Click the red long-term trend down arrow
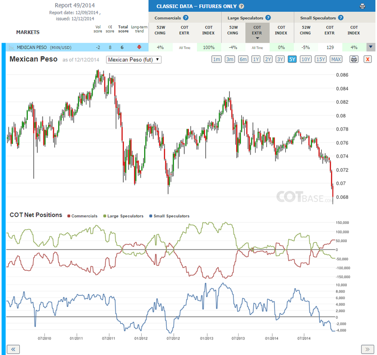The image size is (377, 355). point(139,47)
